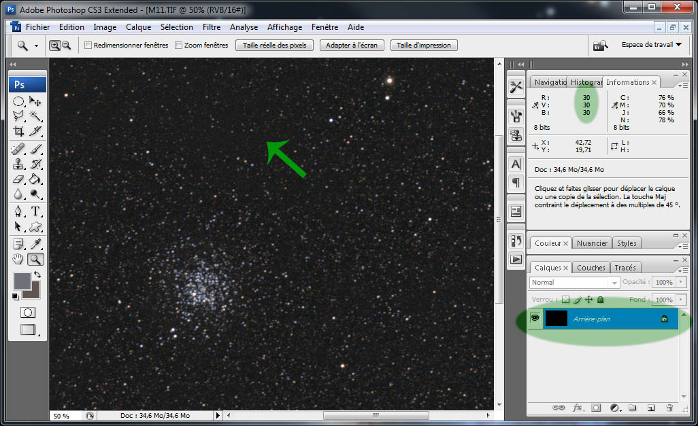Open Espace de travail dropdown
The image size is (698, 426).
pyautogui.click(x=652, y=44)
